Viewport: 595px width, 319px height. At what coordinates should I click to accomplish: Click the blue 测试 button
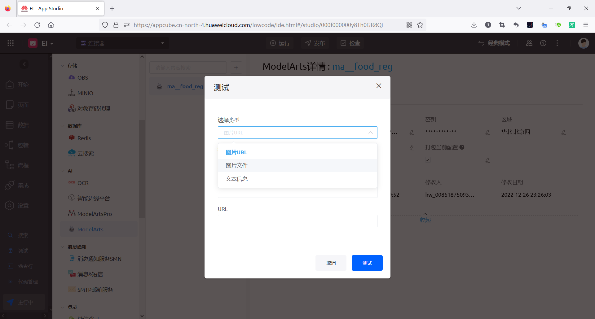coord(367,263)
